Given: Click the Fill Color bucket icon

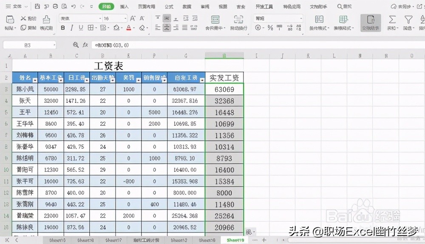Looking at the screenshot, I should (x=116, y=28).
